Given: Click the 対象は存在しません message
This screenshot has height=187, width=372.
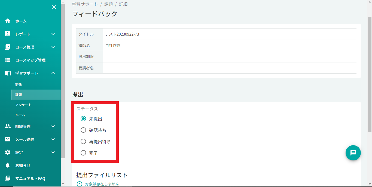Looking at the screenshot, I should click(x=102, y=184).
